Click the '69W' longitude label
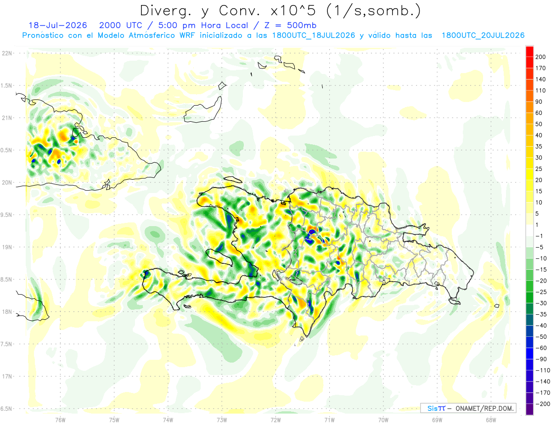The height and width of the screenshot is (426, 551). click(437, 420)
